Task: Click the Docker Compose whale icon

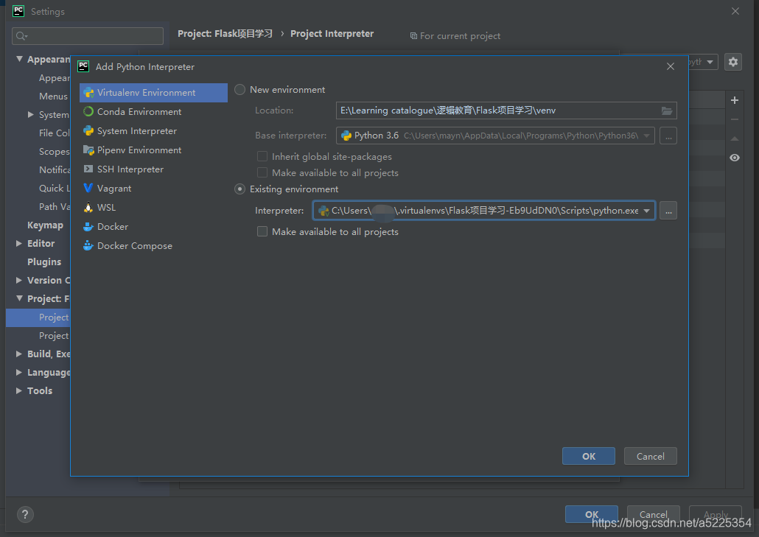Action: point(88,245)
